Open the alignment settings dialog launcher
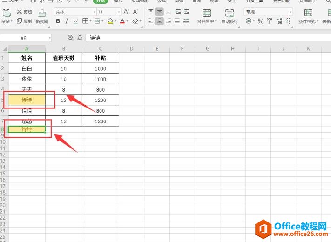This screenshot has height=242, width=331. 239,27
